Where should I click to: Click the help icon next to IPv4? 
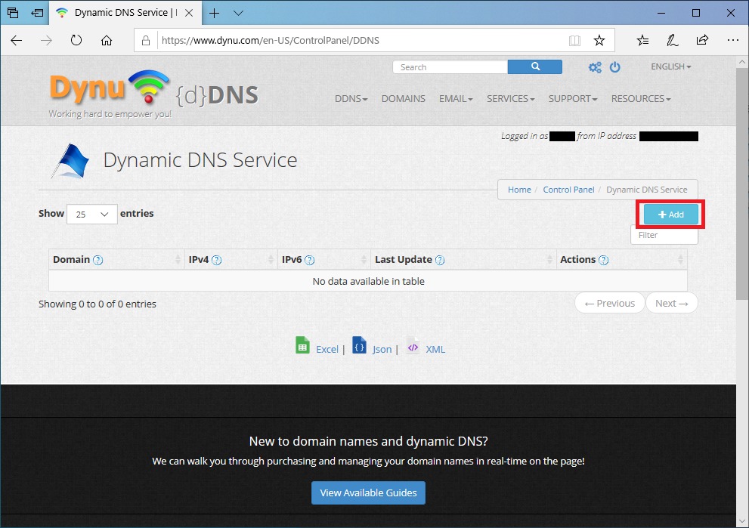[x=216, y=260]
